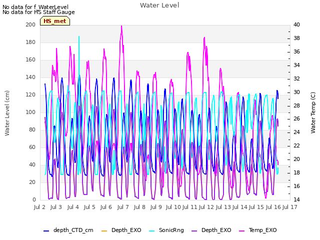Click the blue depth_CTD_cm legend swatch
Image resolution: width=320 pixels, height=240 pixels.
click(46, 231)
